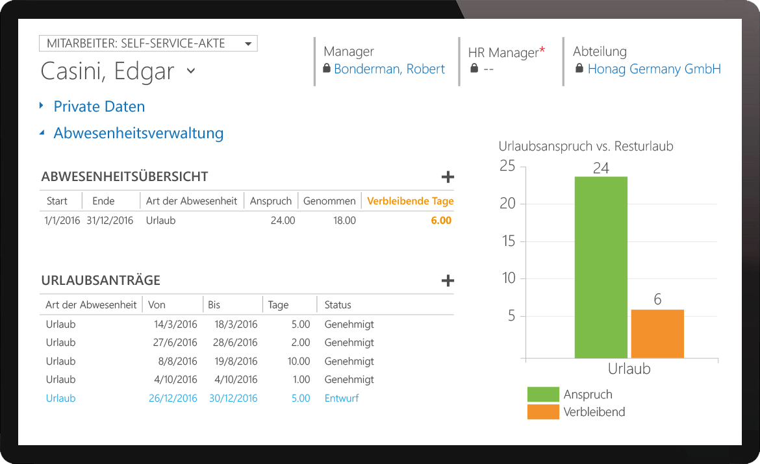760x464 pixels.
Task: Click the Art der Abwesenheit header in Abwesenheitsübersicht
Action: pos(192,201)
